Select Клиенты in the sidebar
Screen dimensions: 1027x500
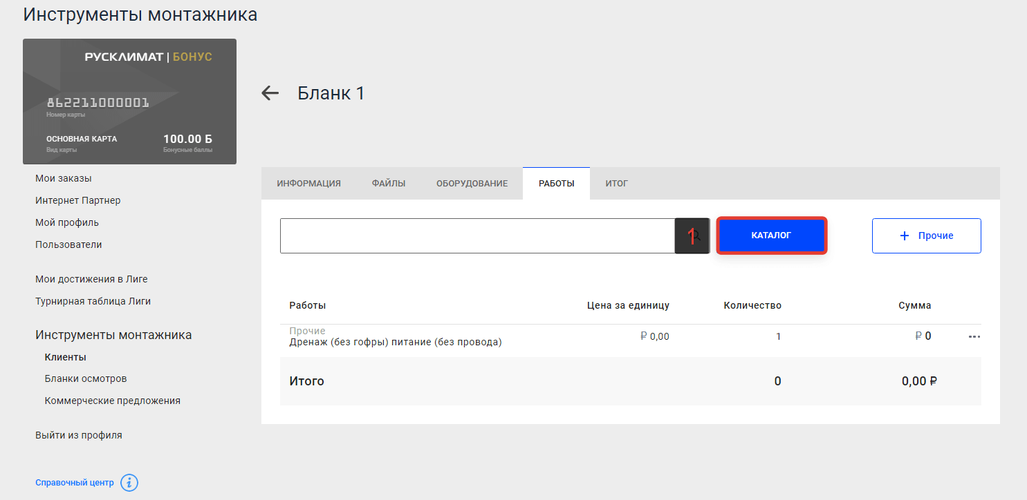pos(65,357)
